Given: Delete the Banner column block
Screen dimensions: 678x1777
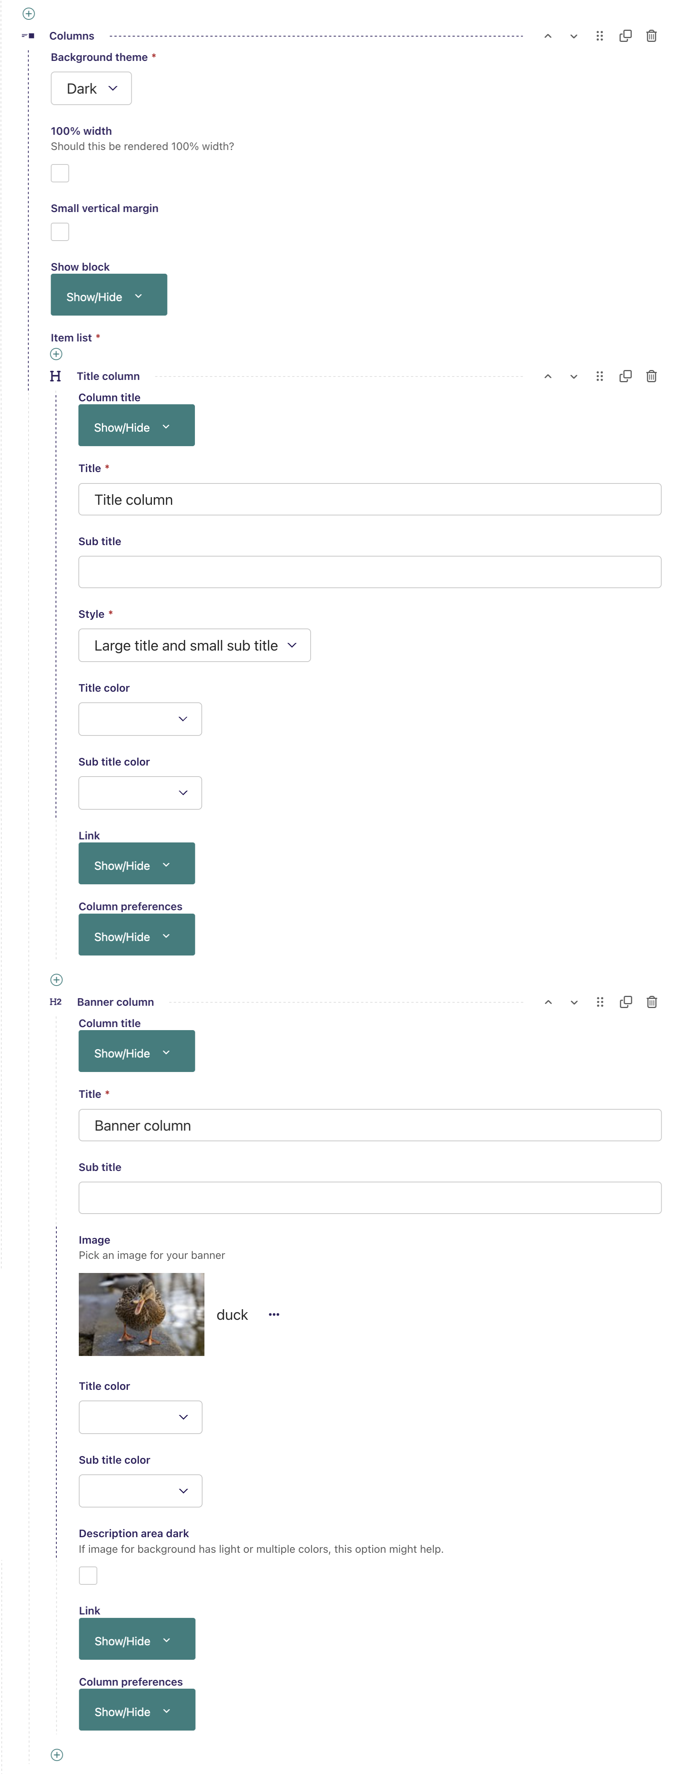Looking at the screenshot, I should [x=652, y=1002].
